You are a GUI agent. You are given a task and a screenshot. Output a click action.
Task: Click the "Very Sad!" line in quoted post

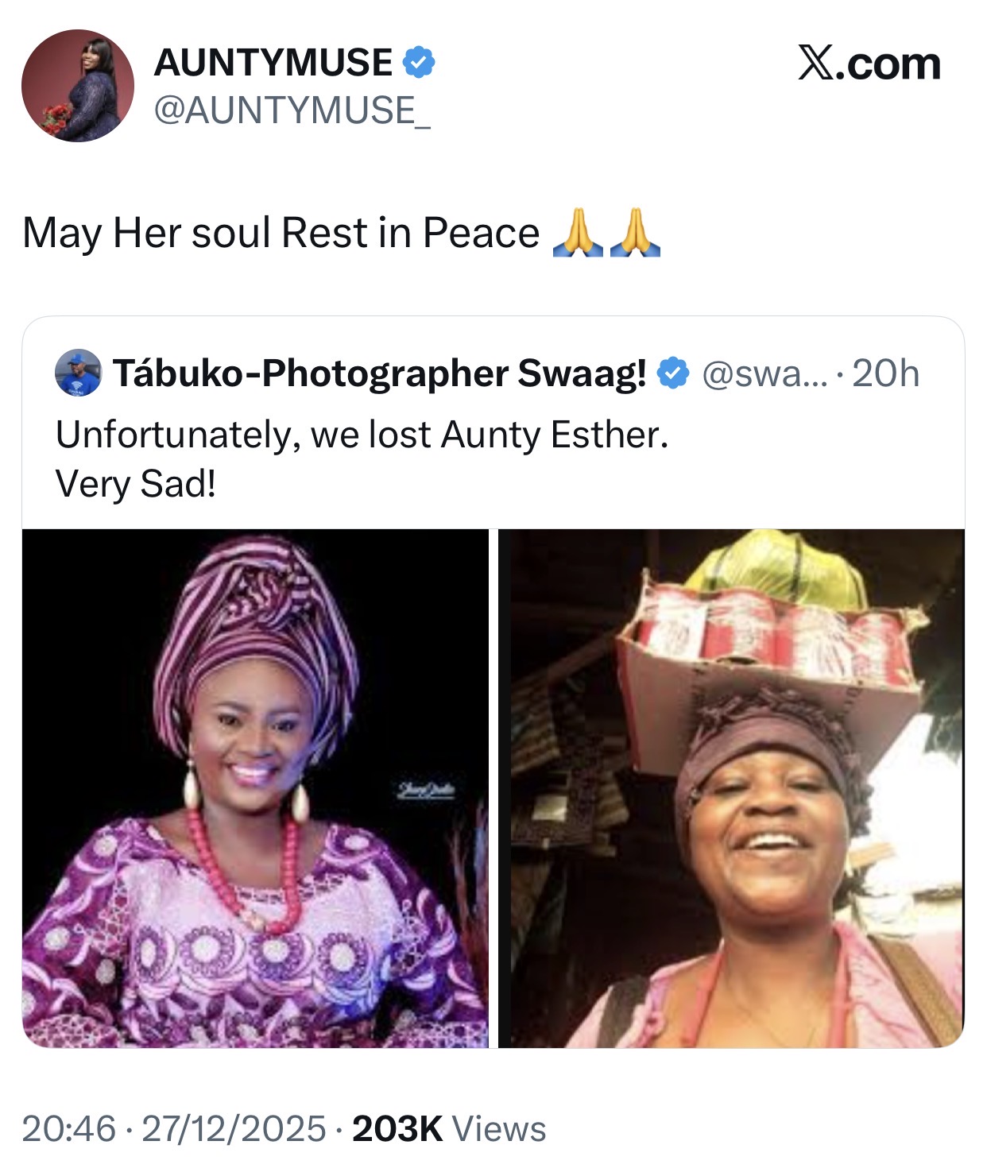[x=136, y=483]
